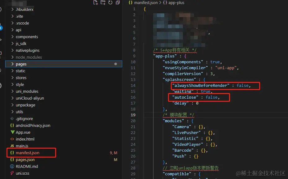Screen dimensions: 288x179
Task: Click the "Push" module entry
Action: pos(179,156)
